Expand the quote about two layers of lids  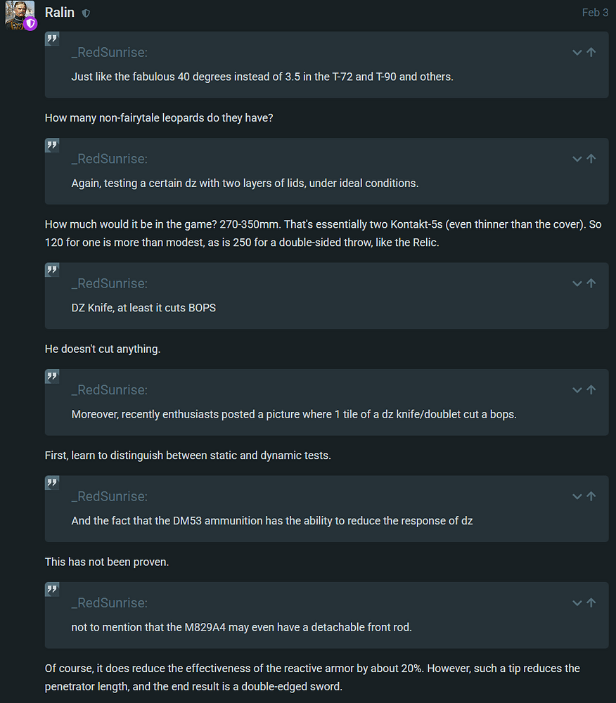[577, 160]
